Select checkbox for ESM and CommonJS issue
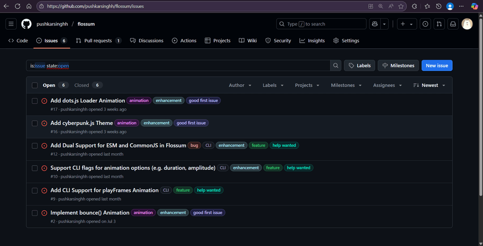The height and width of the screenshot is (246, 483). pyautogui.click(x=35, y=146)
